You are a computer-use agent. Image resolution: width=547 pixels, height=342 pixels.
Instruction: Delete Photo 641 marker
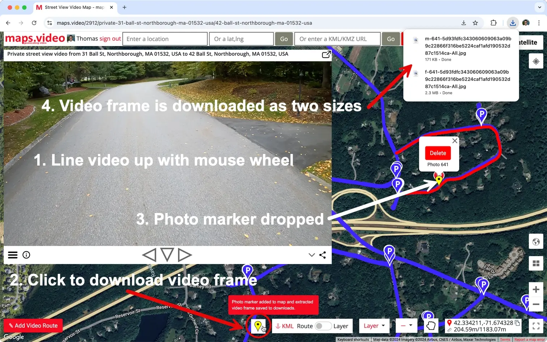438,153
